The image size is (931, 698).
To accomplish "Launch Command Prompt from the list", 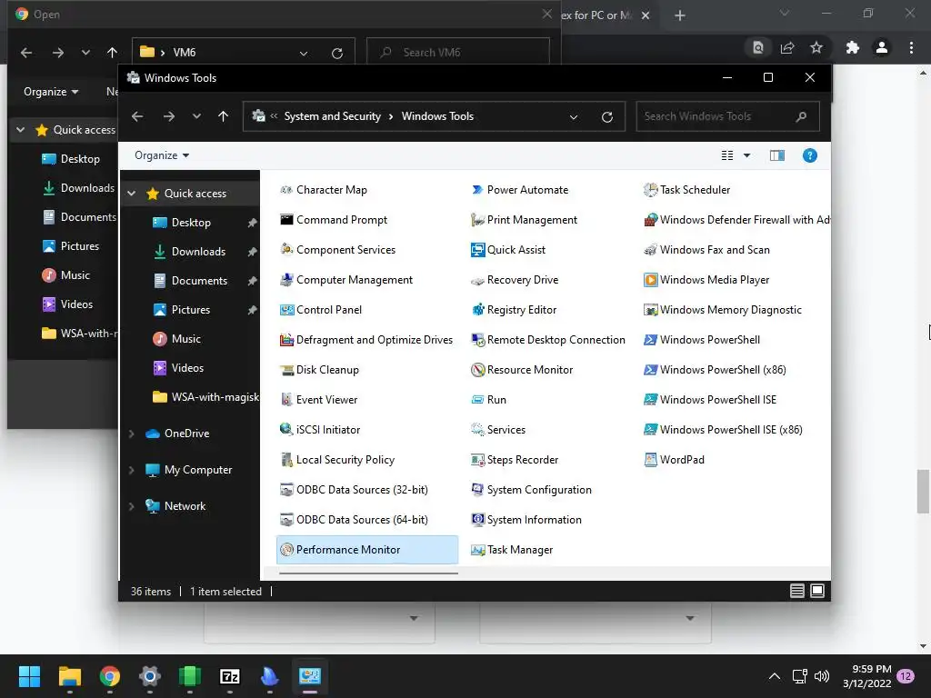I will click(x=334, y=220).
